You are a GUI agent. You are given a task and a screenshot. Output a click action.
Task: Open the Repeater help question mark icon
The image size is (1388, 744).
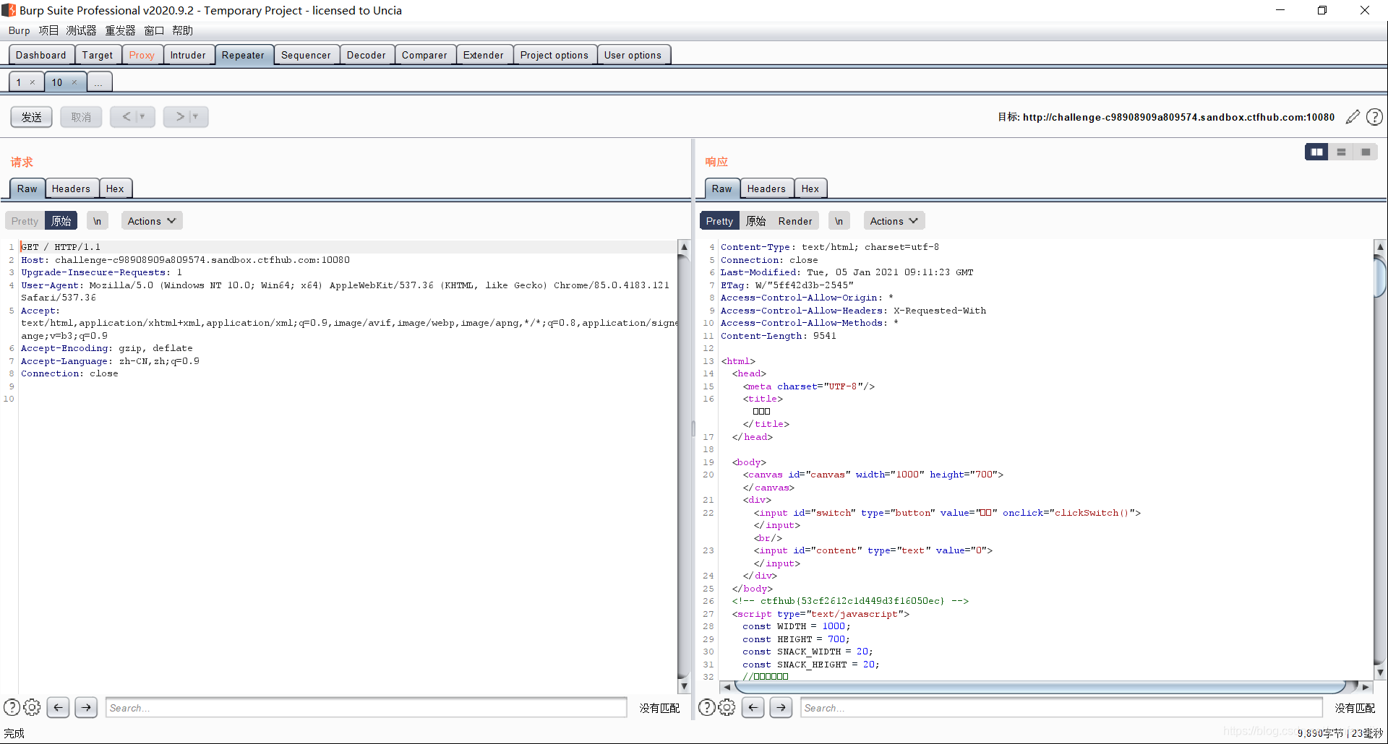(x=1374, y=117)
